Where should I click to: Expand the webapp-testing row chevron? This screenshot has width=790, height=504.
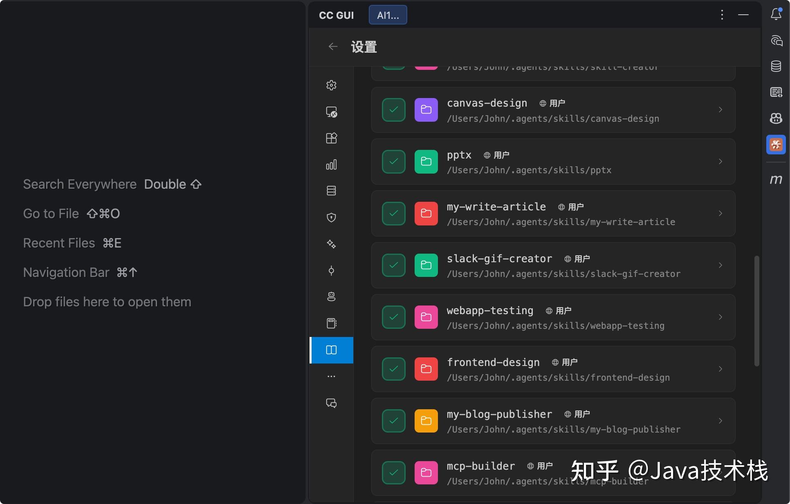click(x=720, y=317)
